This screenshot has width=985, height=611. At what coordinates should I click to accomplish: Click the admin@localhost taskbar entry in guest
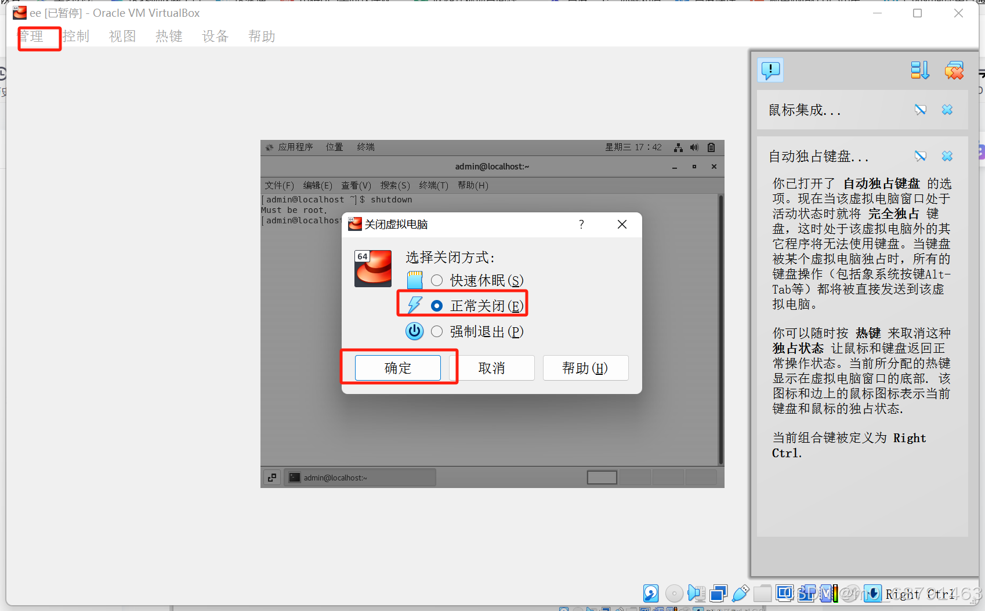(360, 478)
